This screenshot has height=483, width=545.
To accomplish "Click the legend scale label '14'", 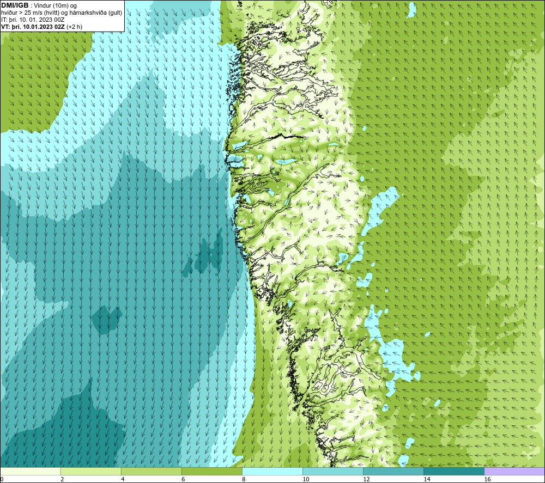I will (x=427, y=479).
